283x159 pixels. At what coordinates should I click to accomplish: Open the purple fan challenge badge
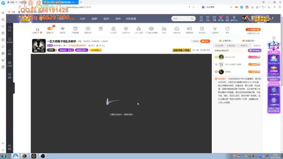pos(66,50)
